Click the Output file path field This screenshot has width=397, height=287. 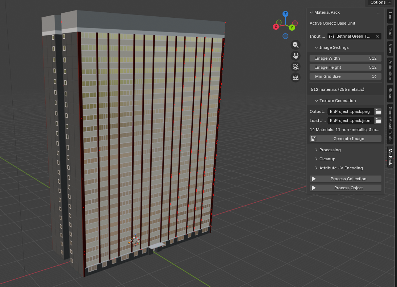tap(350, 111)
